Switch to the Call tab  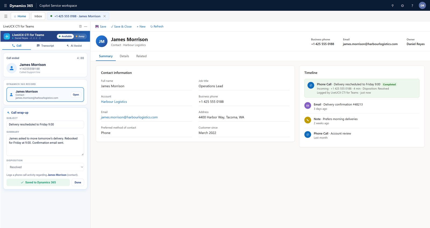pos(17,46)
